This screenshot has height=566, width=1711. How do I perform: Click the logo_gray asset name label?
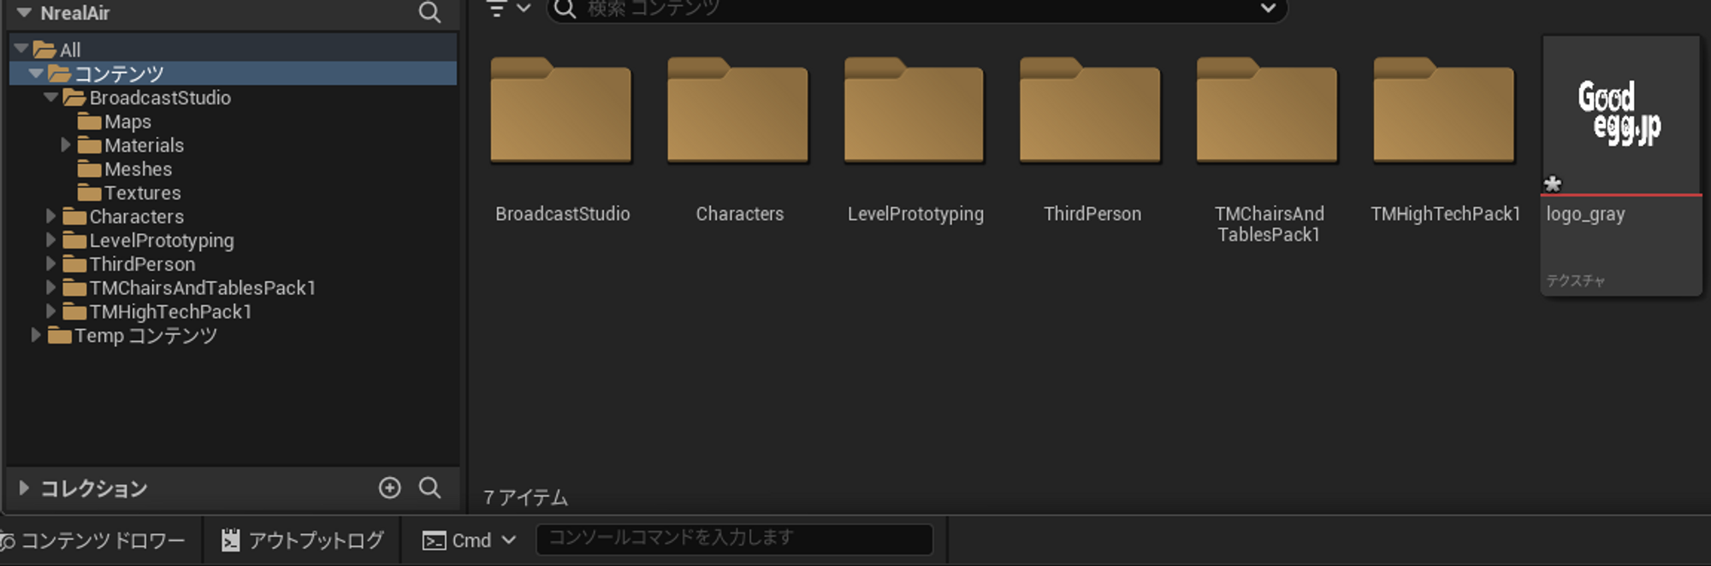pyautogui.click(x=1585, y=215)
